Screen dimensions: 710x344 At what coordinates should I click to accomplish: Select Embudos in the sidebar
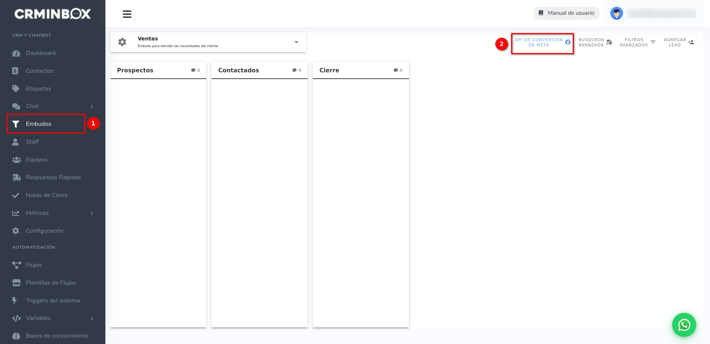[39, 124]
